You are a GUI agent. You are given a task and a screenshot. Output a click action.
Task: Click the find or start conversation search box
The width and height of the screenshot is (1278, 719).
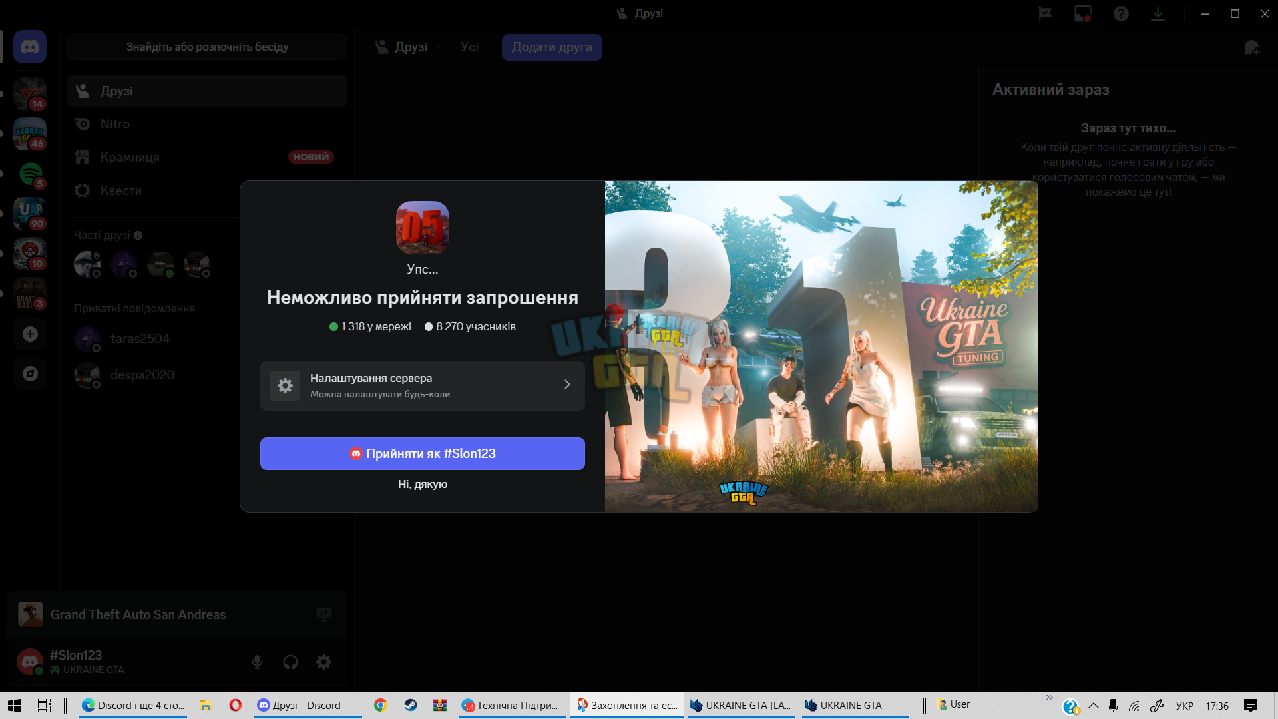[207, 47]
